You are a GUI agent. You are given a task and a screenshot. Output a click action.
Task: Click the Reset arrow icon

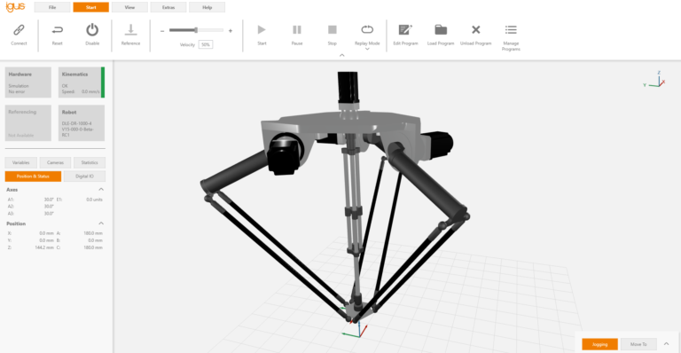pyautogui.click(x=58, y=30)
